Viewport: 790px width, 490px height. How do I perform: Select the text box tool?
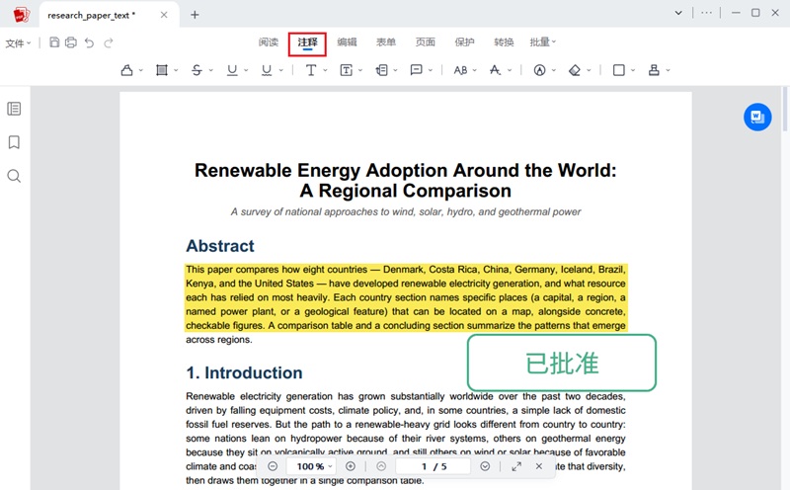347,70
